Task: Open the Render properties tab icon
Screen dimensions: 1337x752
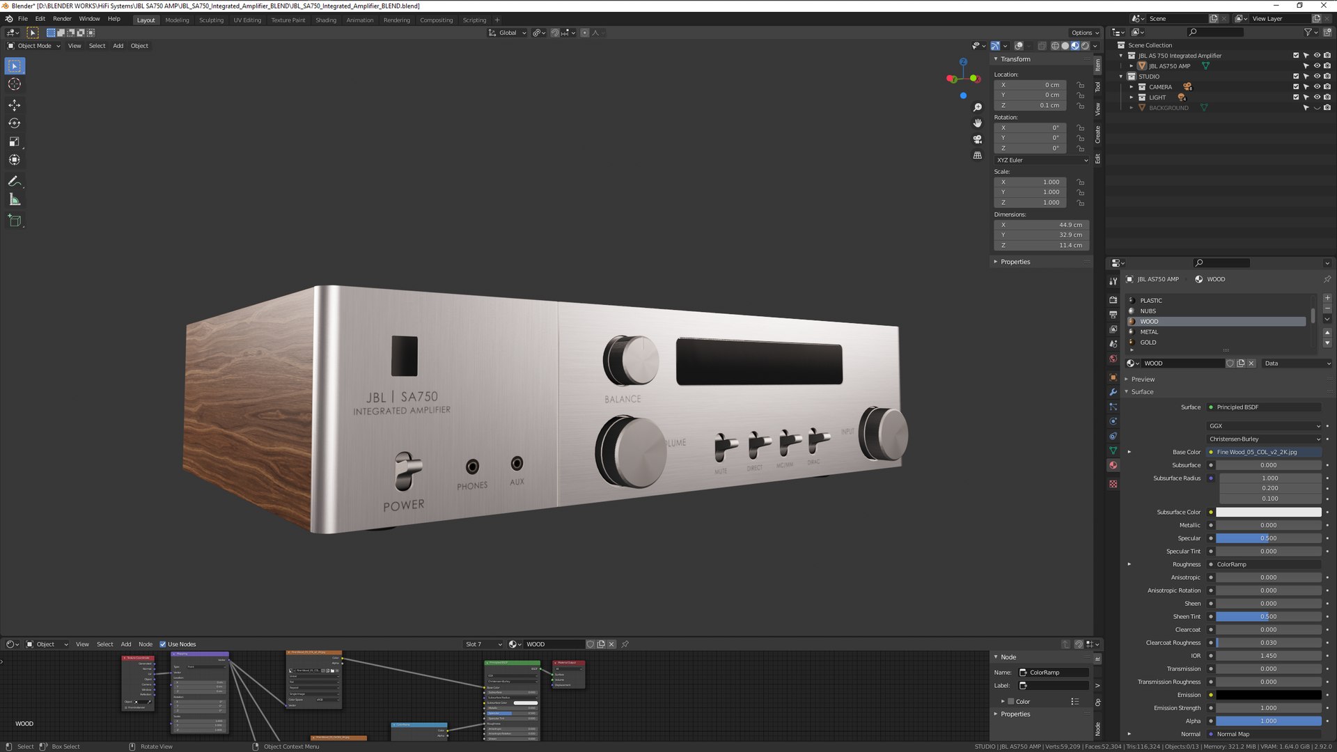Action: pos(1113,299)
